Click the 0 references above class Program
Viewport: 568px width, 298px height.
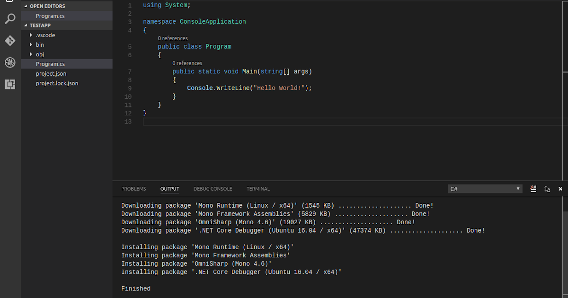point(173,38)
